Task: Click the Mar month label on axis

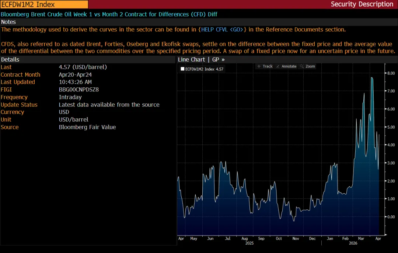Action: point(361,239)
